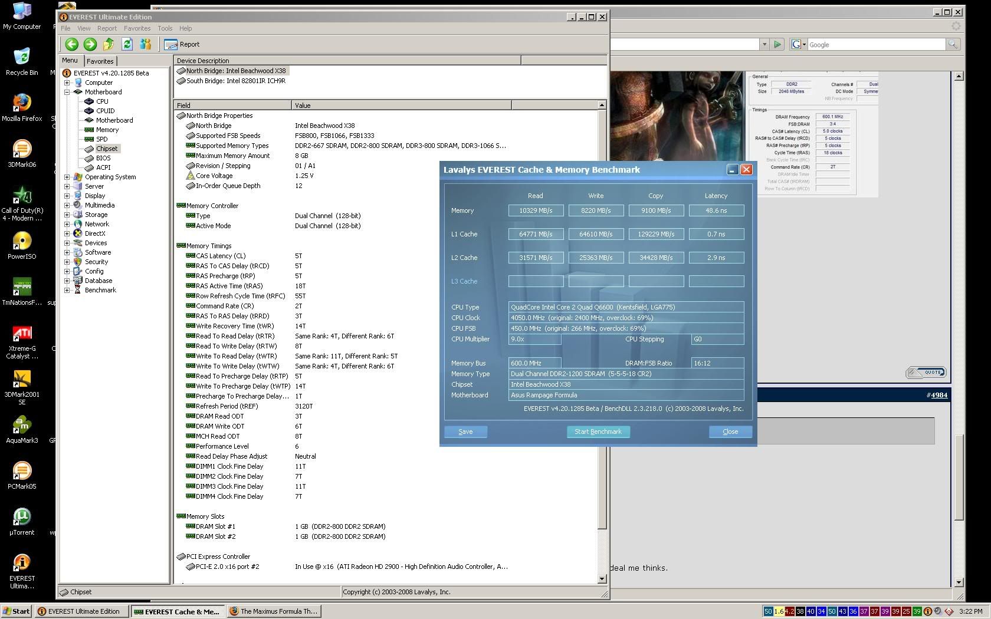Click the Up level toolbar icon
991x619 pixels.
(x=109, y=44)
